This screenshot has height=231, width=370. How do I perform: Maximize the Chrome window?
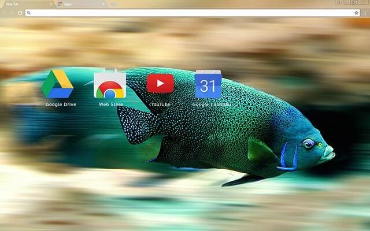(354, 2)
